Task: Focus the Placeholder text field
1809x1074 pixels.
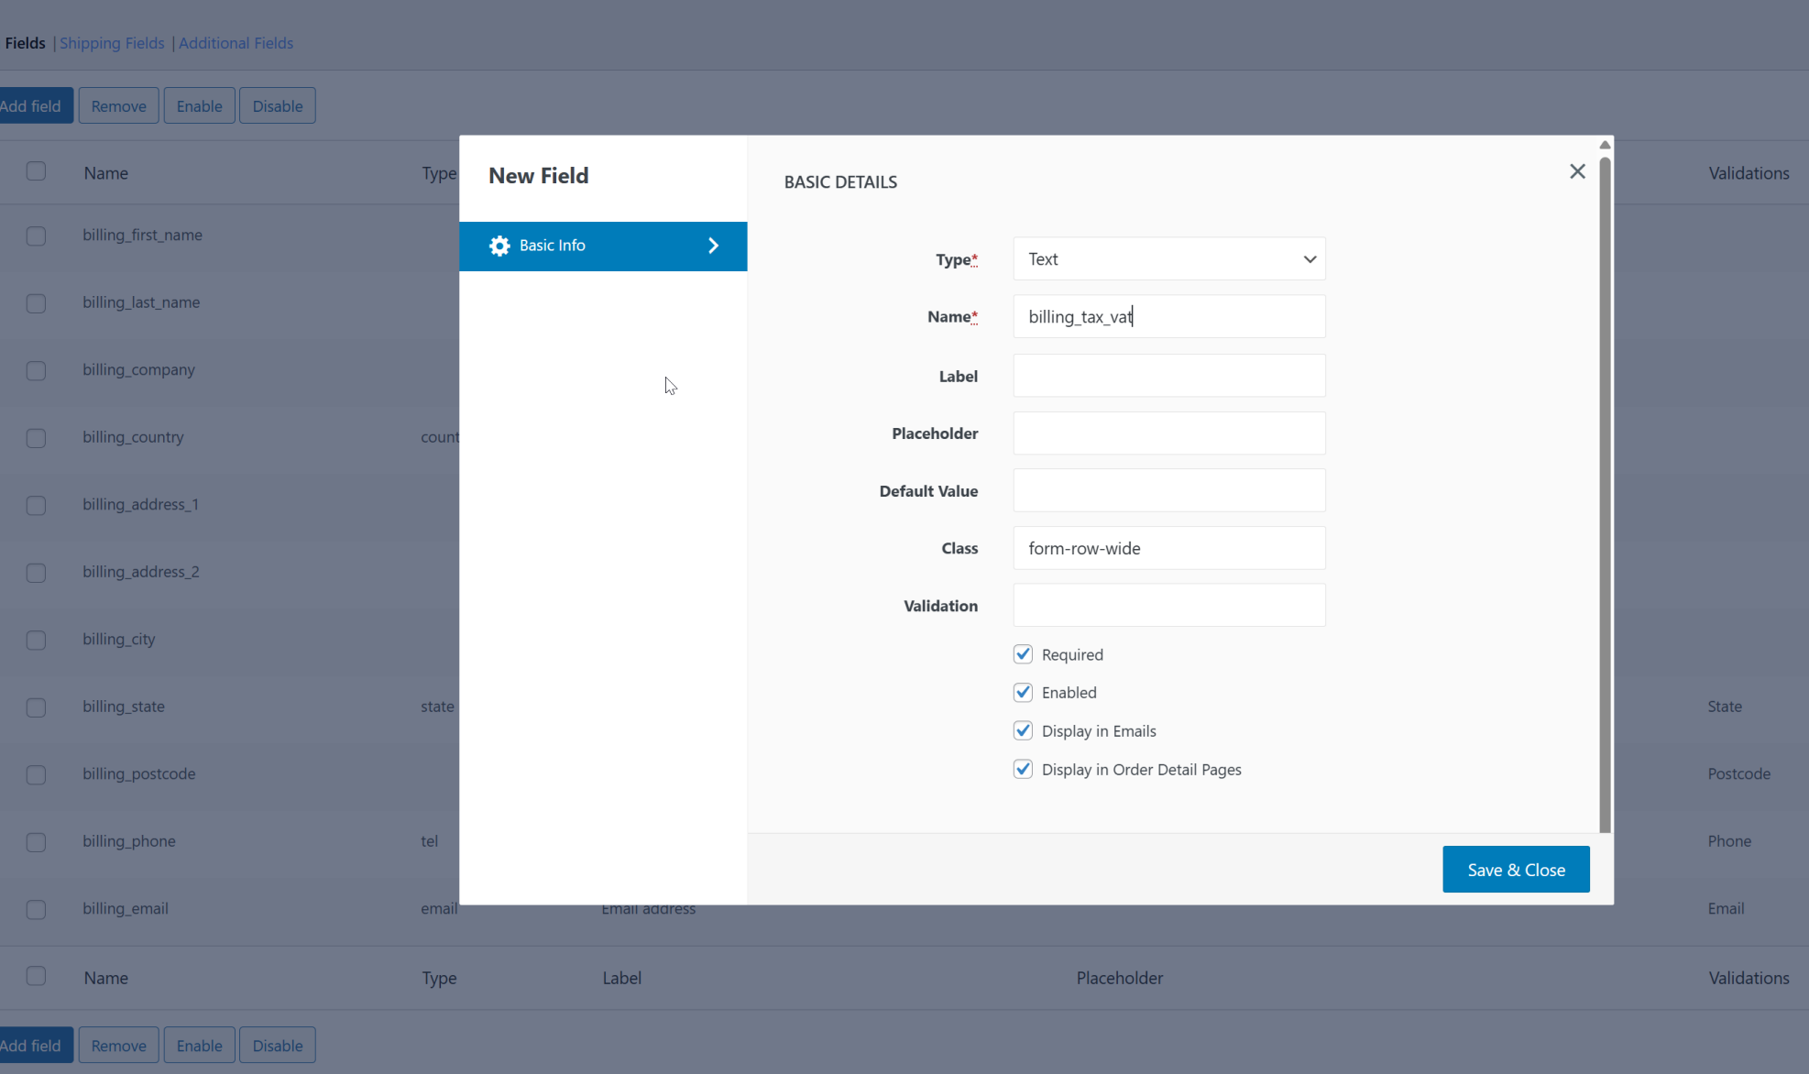Action: point(1168,433)
